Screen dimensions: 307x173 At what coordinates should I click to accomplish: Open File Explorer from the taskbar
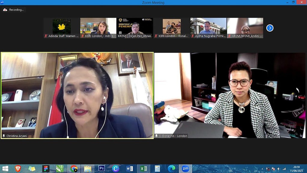pos(87,168)
